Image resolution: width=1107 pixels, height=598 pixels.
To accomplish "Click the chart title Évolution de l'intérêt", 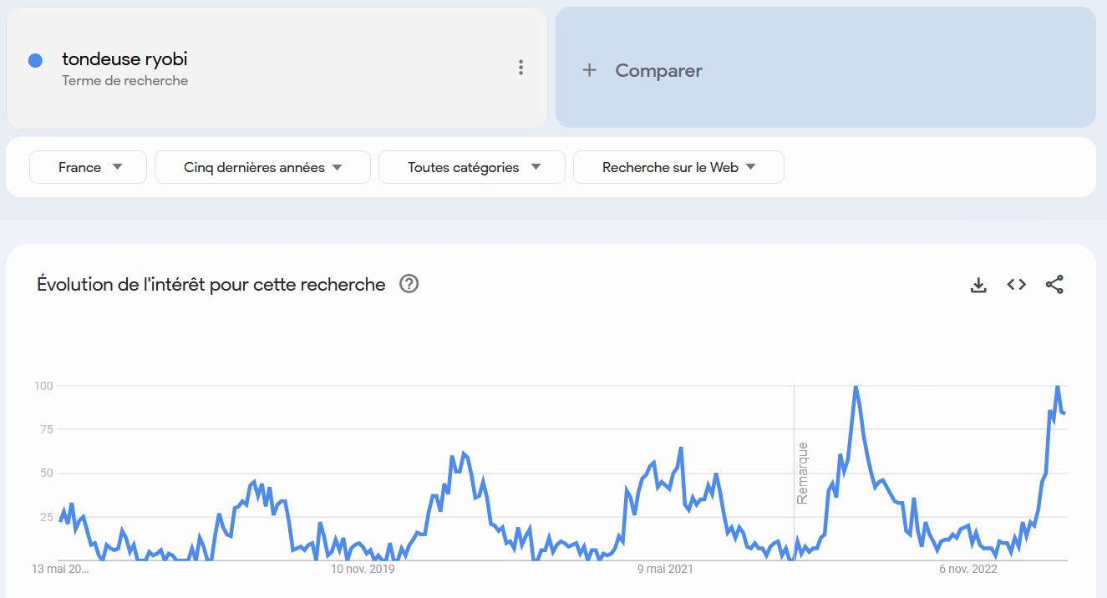I will click(x=209, y=284).
